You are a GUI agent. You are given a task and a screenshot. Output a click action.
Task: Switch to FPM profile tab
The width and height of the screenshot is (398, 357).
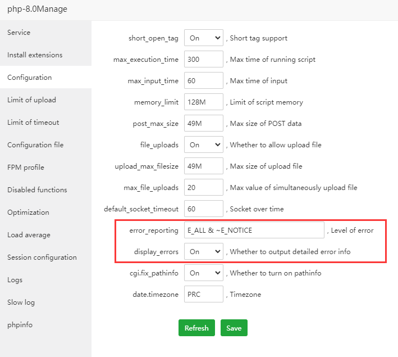point(26,168)
